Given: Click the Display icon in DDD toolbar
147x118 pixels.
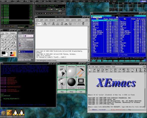Looking at the screenshot, I should pos(66,24).
